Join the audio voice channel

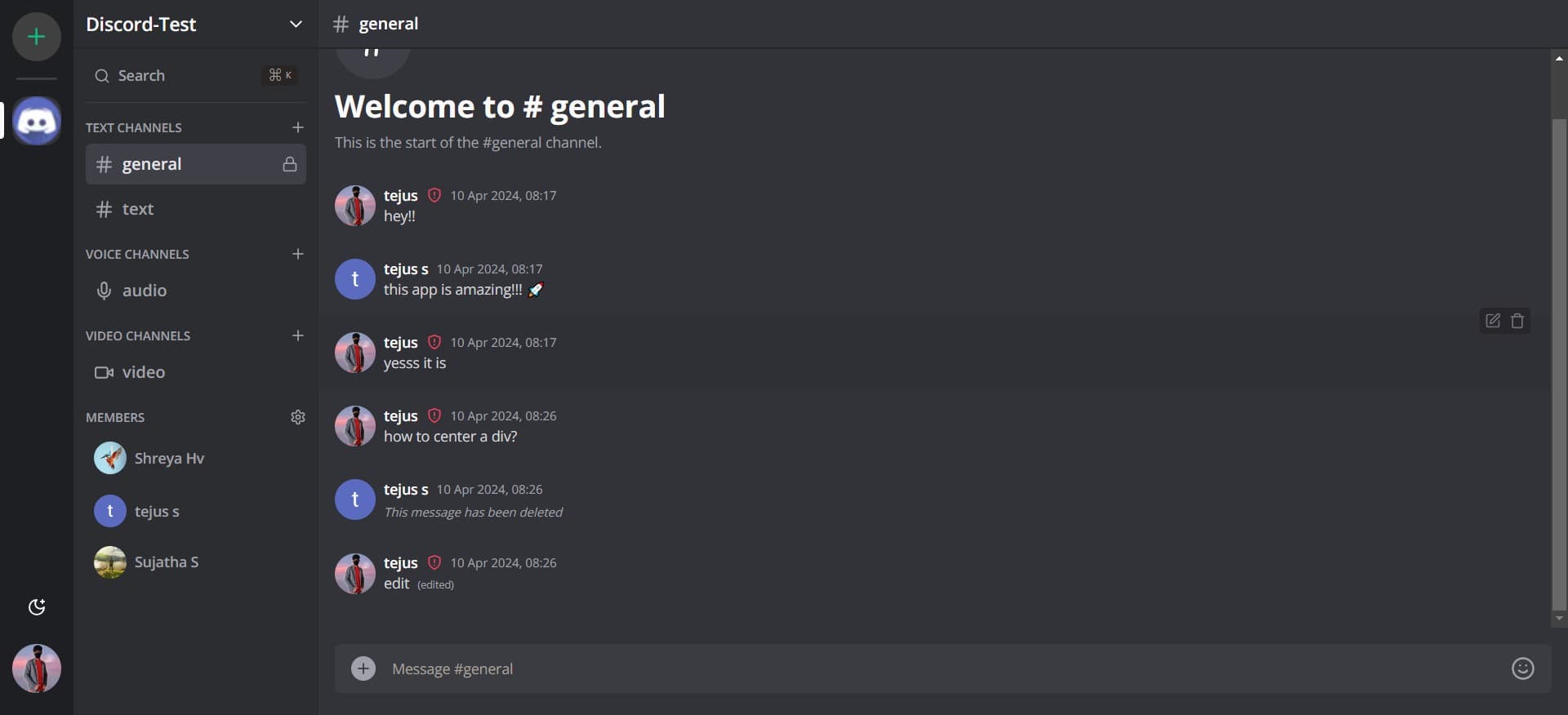click(x=144, y=291)
